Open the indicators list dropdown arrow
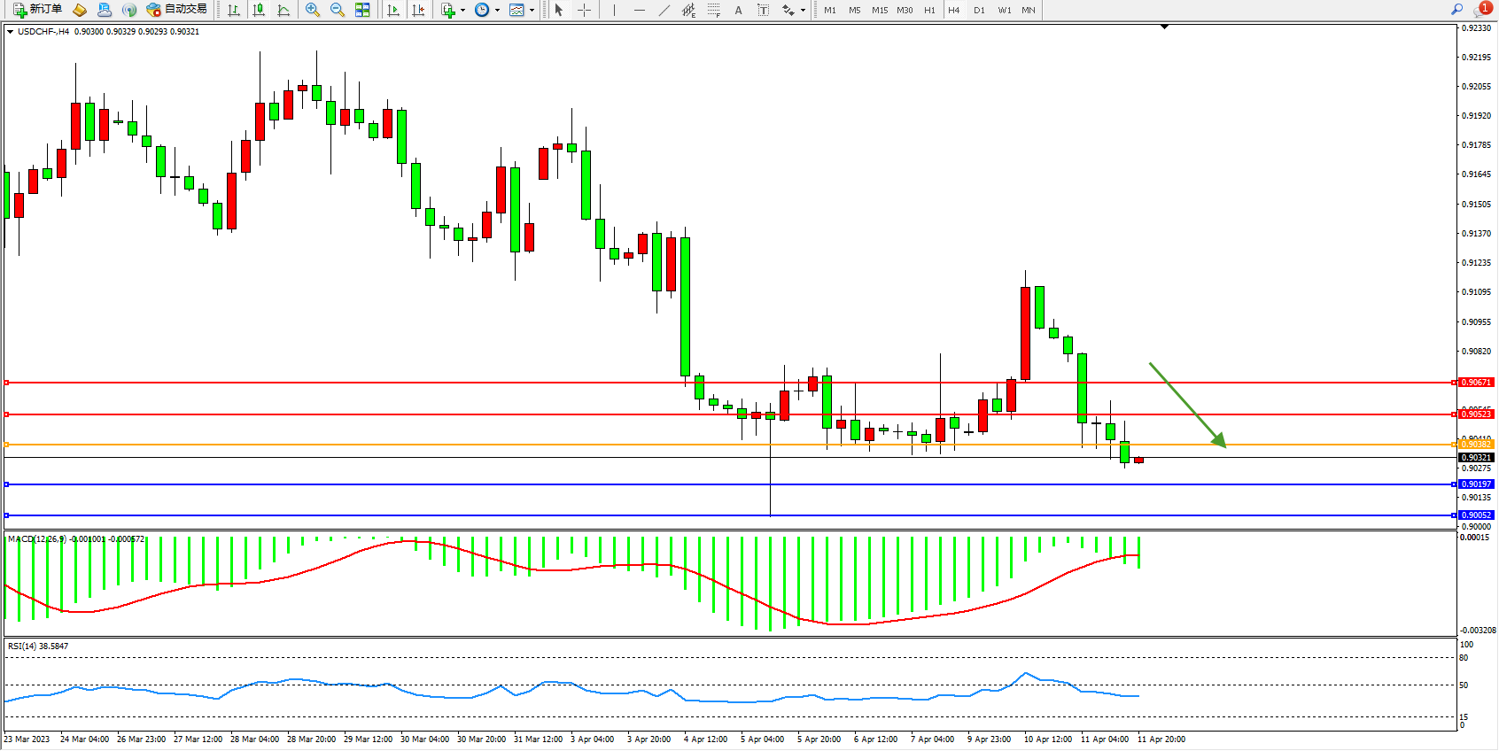The width and height of the screenshot is (1499, 751). pos(462,11)
